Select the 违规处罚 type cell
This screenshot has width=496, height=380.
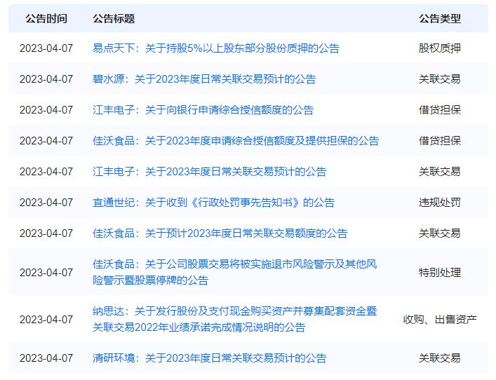(440, 202)
